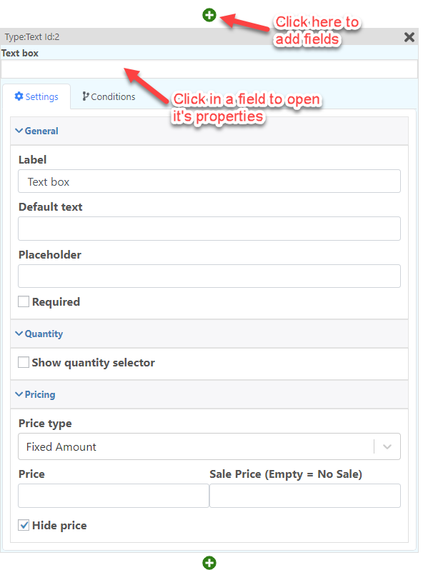423x570 pixels.
Task: Collapse the Quantity section chevron
Action: (x=19, y=334)
